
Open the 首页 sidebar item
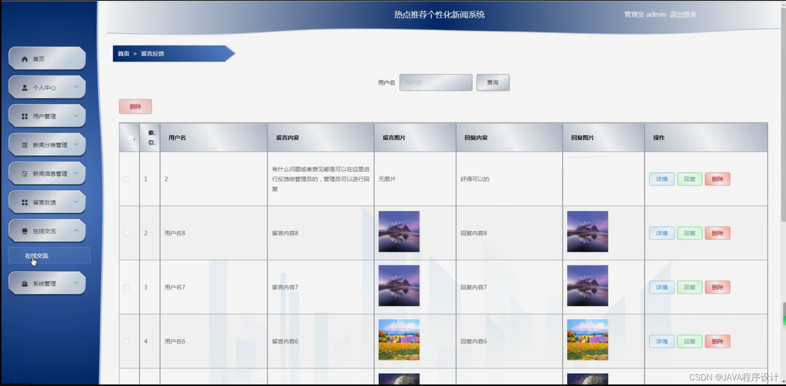[x=47, y=59]
